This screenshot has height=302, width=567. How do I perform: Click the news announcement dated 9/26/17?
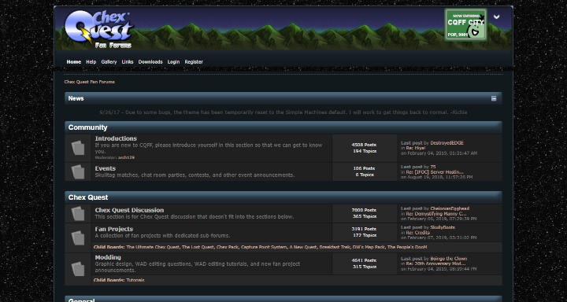click(x=283, y=112)
